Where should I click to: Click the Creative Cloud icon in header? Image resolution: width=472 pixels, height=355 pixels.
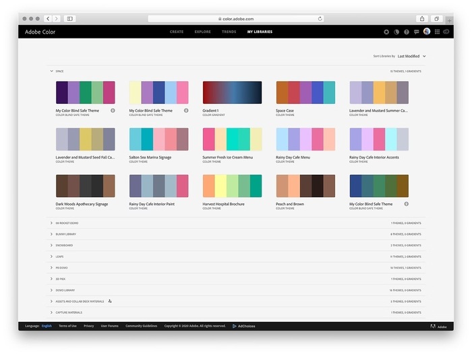446,32
